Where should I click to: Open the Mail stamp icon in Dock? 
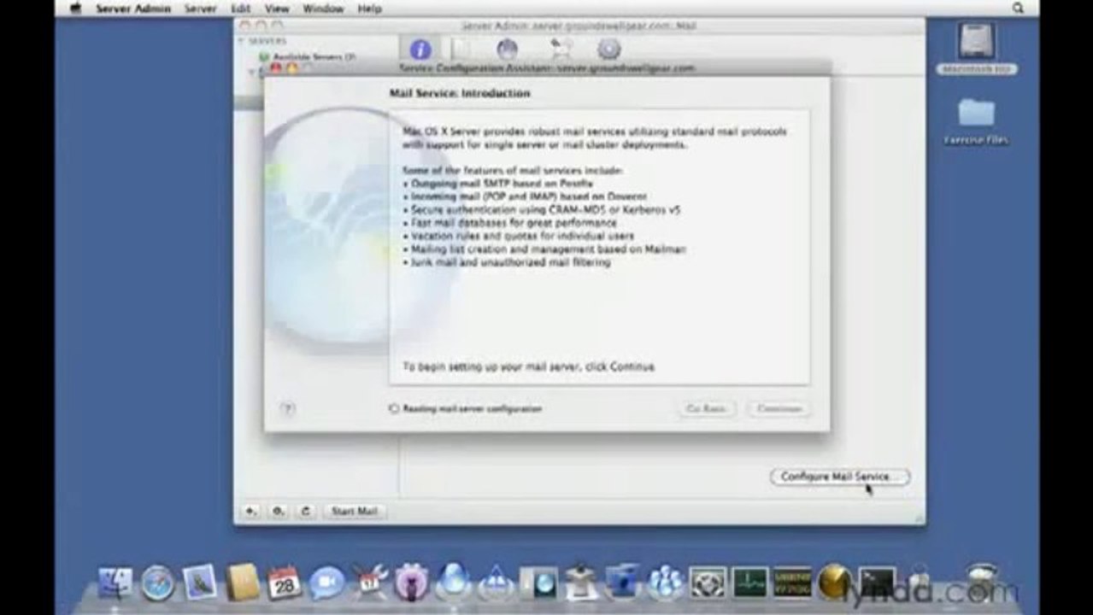coord(199,583)
